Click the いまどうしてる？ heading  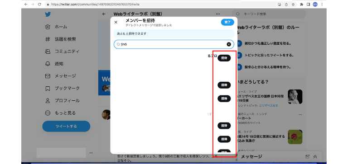[x=253, y=82]
